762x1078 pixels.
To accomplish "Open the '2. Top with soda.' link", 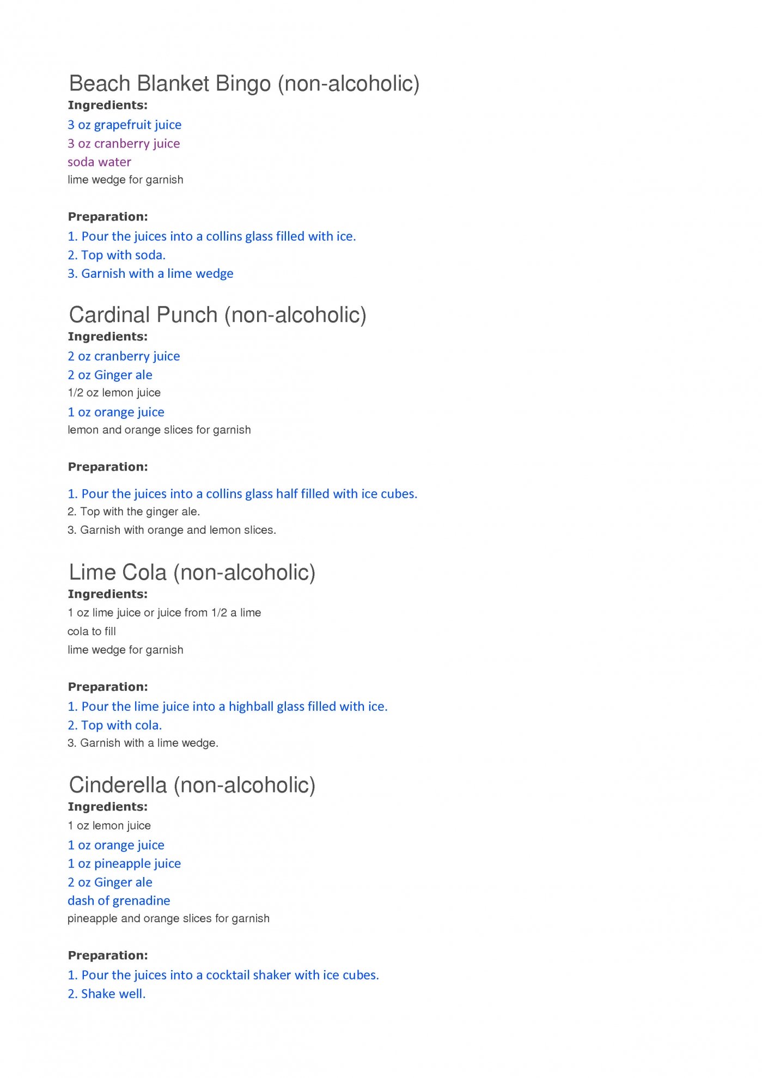I will click(x=117, y=255).
